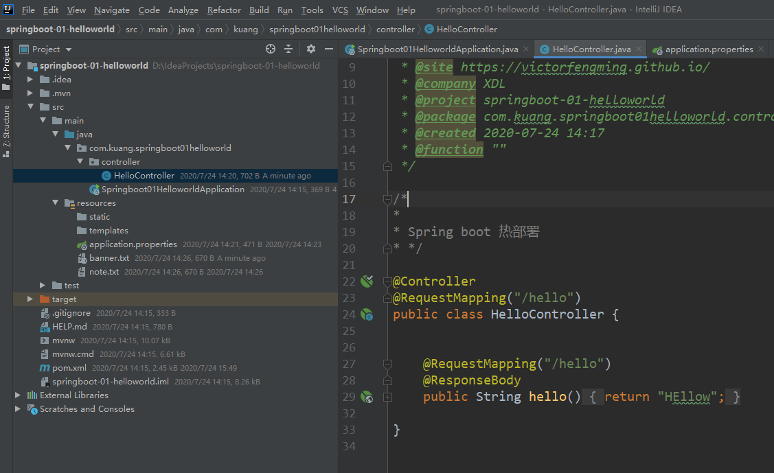The width and height of the screenshot is (774, 473).
Task: Unfold the collapsed hello() method body
Action: (x=387, y=397)
